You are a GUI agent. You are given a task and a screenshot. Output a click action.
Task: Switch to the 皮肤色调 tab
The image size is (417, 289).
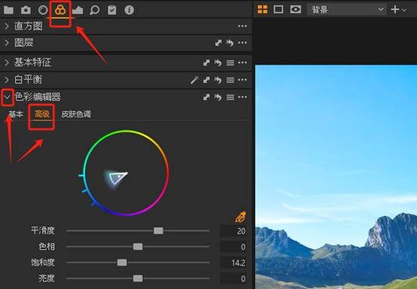coord(76,114)
